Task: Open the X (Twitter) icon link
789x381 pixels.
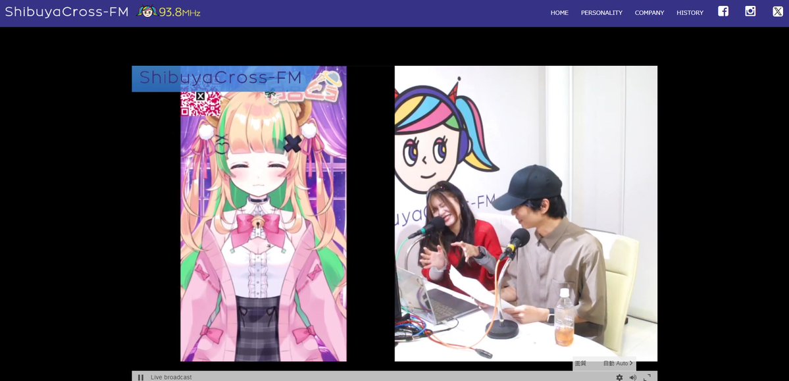Action: click(777, 11)
